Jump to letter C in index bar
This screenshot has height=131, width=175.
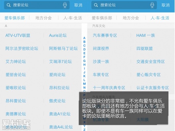(84, 46)
